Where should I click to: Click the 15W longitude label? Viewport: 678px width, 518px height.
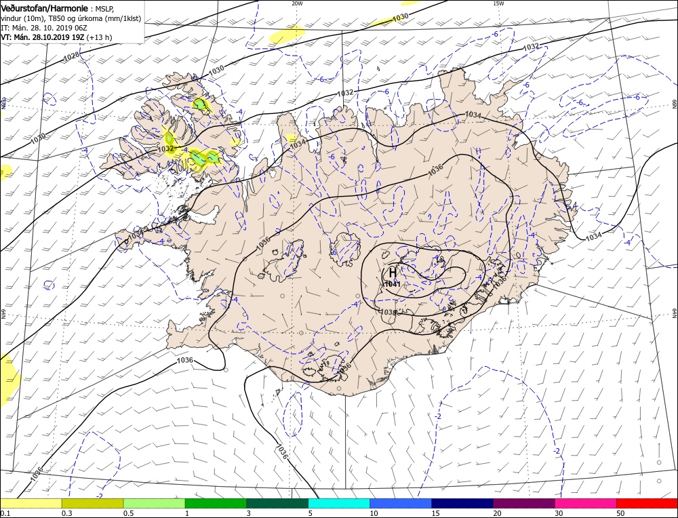click(498, 3)
